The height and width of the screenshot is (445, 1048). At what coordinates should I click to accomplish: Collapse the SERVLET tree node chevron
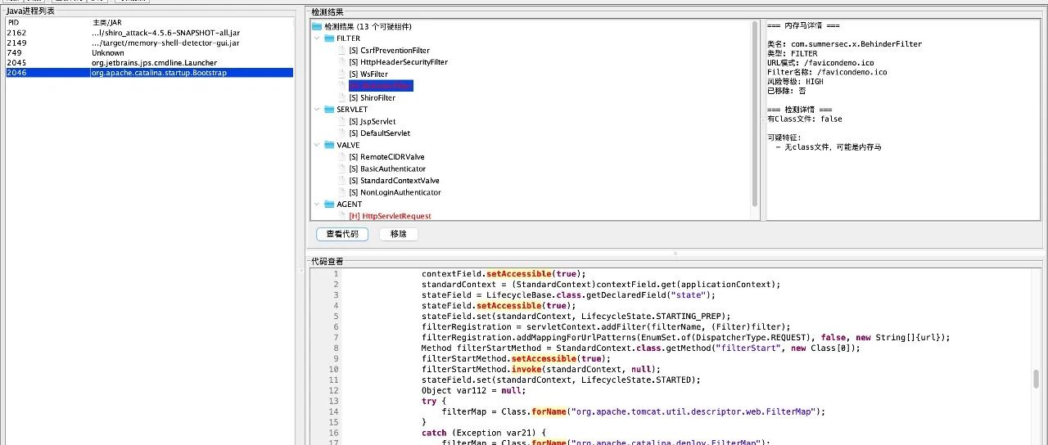tap(318, 110)
